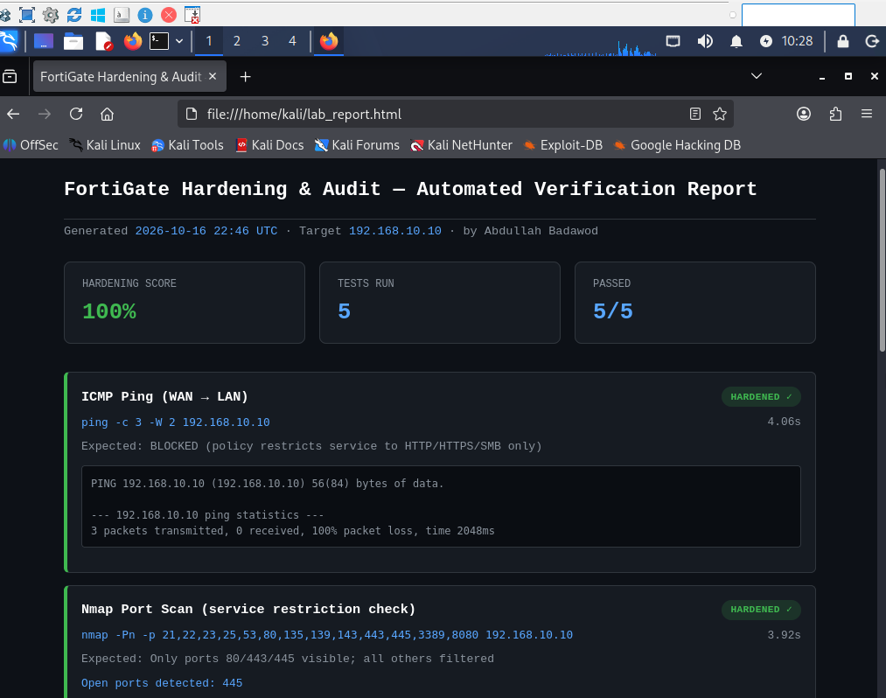Open the file manager in the Kali panel
Image resolution: width=886 pixels, height=698 pixels.
73,41
